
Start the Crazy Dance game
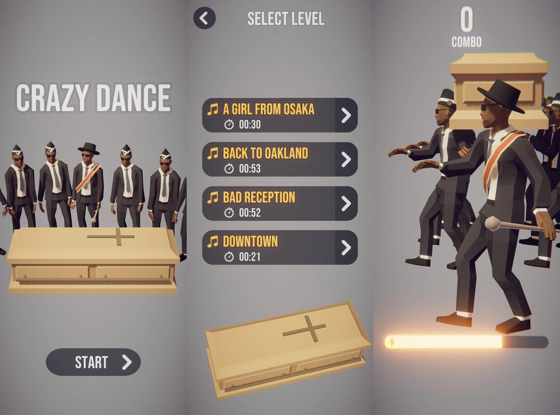93,362
